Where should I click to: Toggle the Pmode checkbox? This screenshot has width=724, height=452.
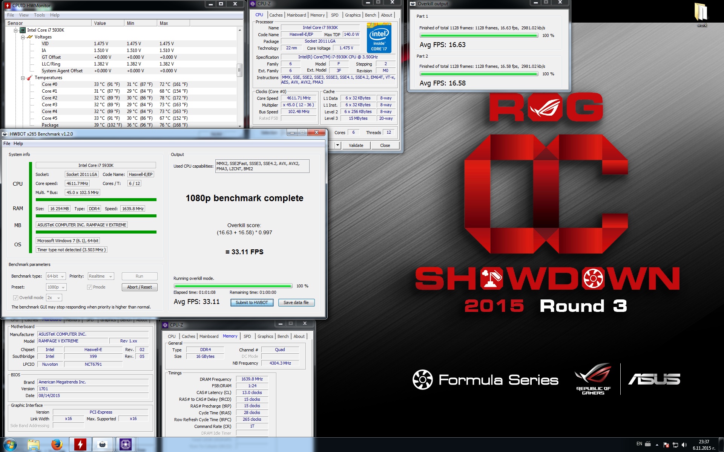89,287
